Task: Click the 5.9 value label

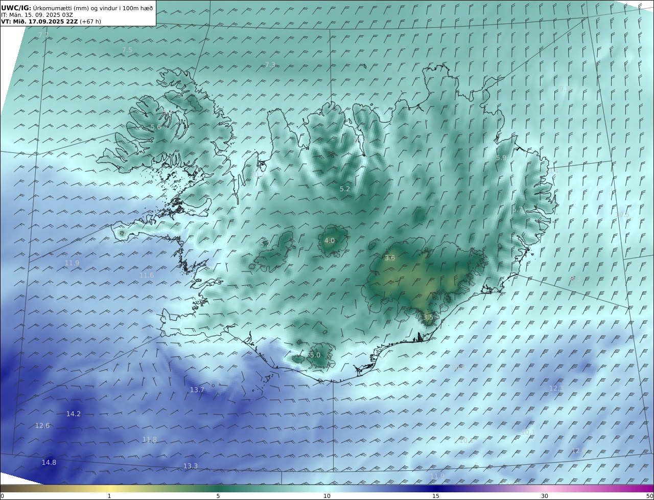Action: pyautogui.click(x=501, y=158)
